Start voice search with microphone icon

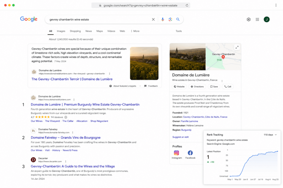[x=163, y=20]
